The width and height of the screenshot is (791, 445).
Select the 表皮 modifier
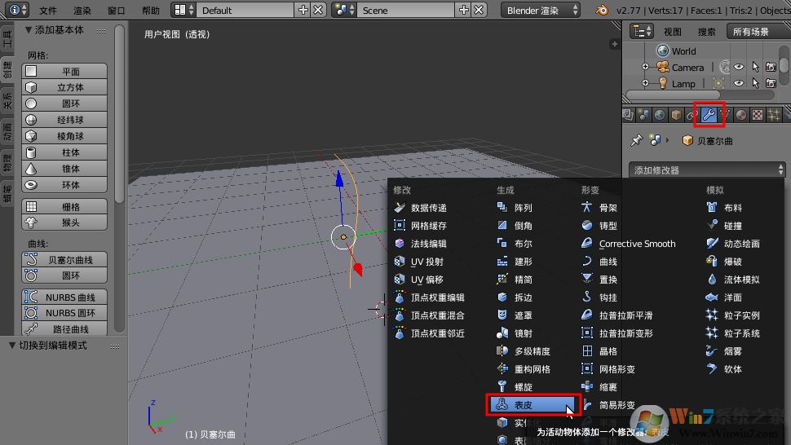coord(532,405)
